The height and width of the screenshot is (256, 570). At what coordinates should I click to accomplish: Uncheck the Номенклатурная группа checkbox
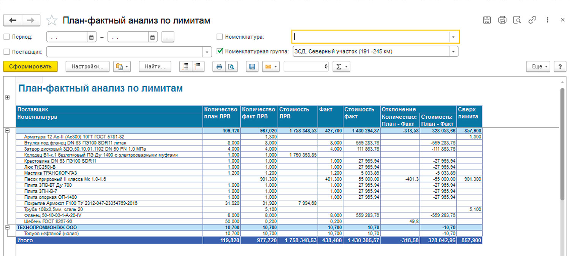[220, 51]
